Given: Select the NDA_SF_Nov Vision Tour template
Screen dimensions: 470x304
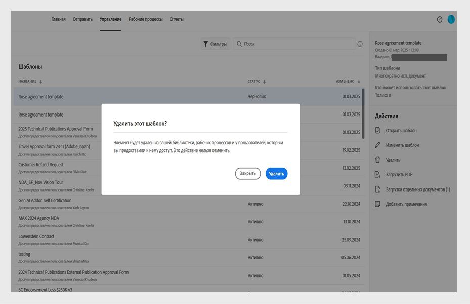Looking at the screenshot, I should click(x=189, y=186).
